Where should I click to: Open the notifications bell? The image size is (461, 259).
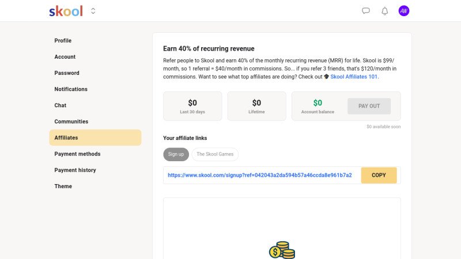pyautogui.click(x=385, y=11)
